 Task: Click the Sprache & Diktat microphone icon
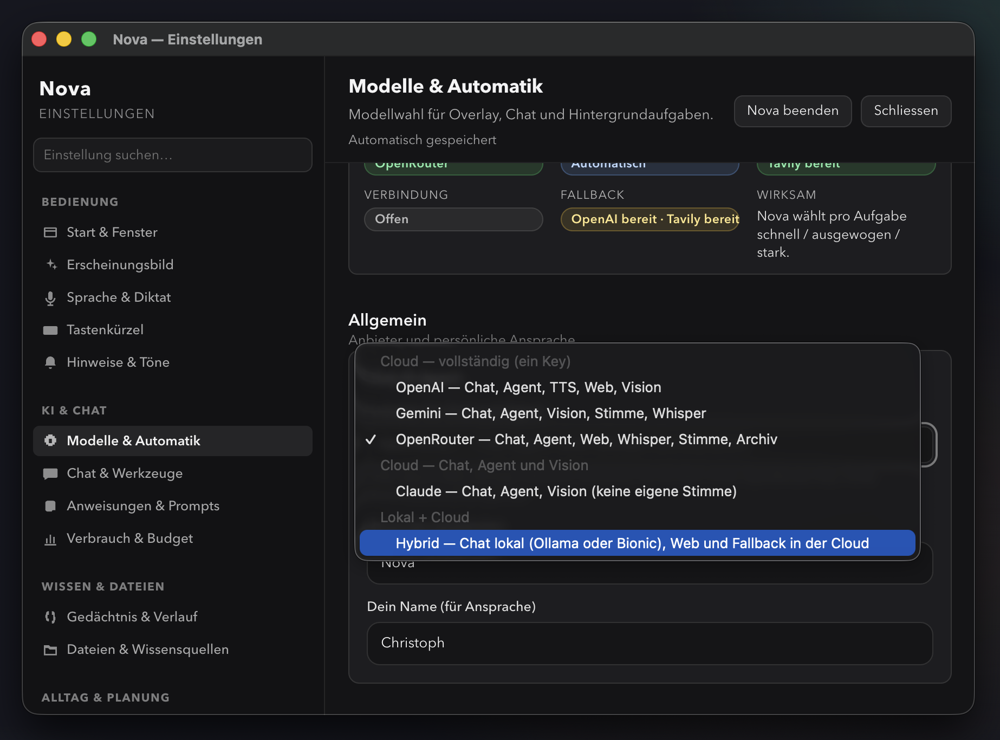click(50, 298)
